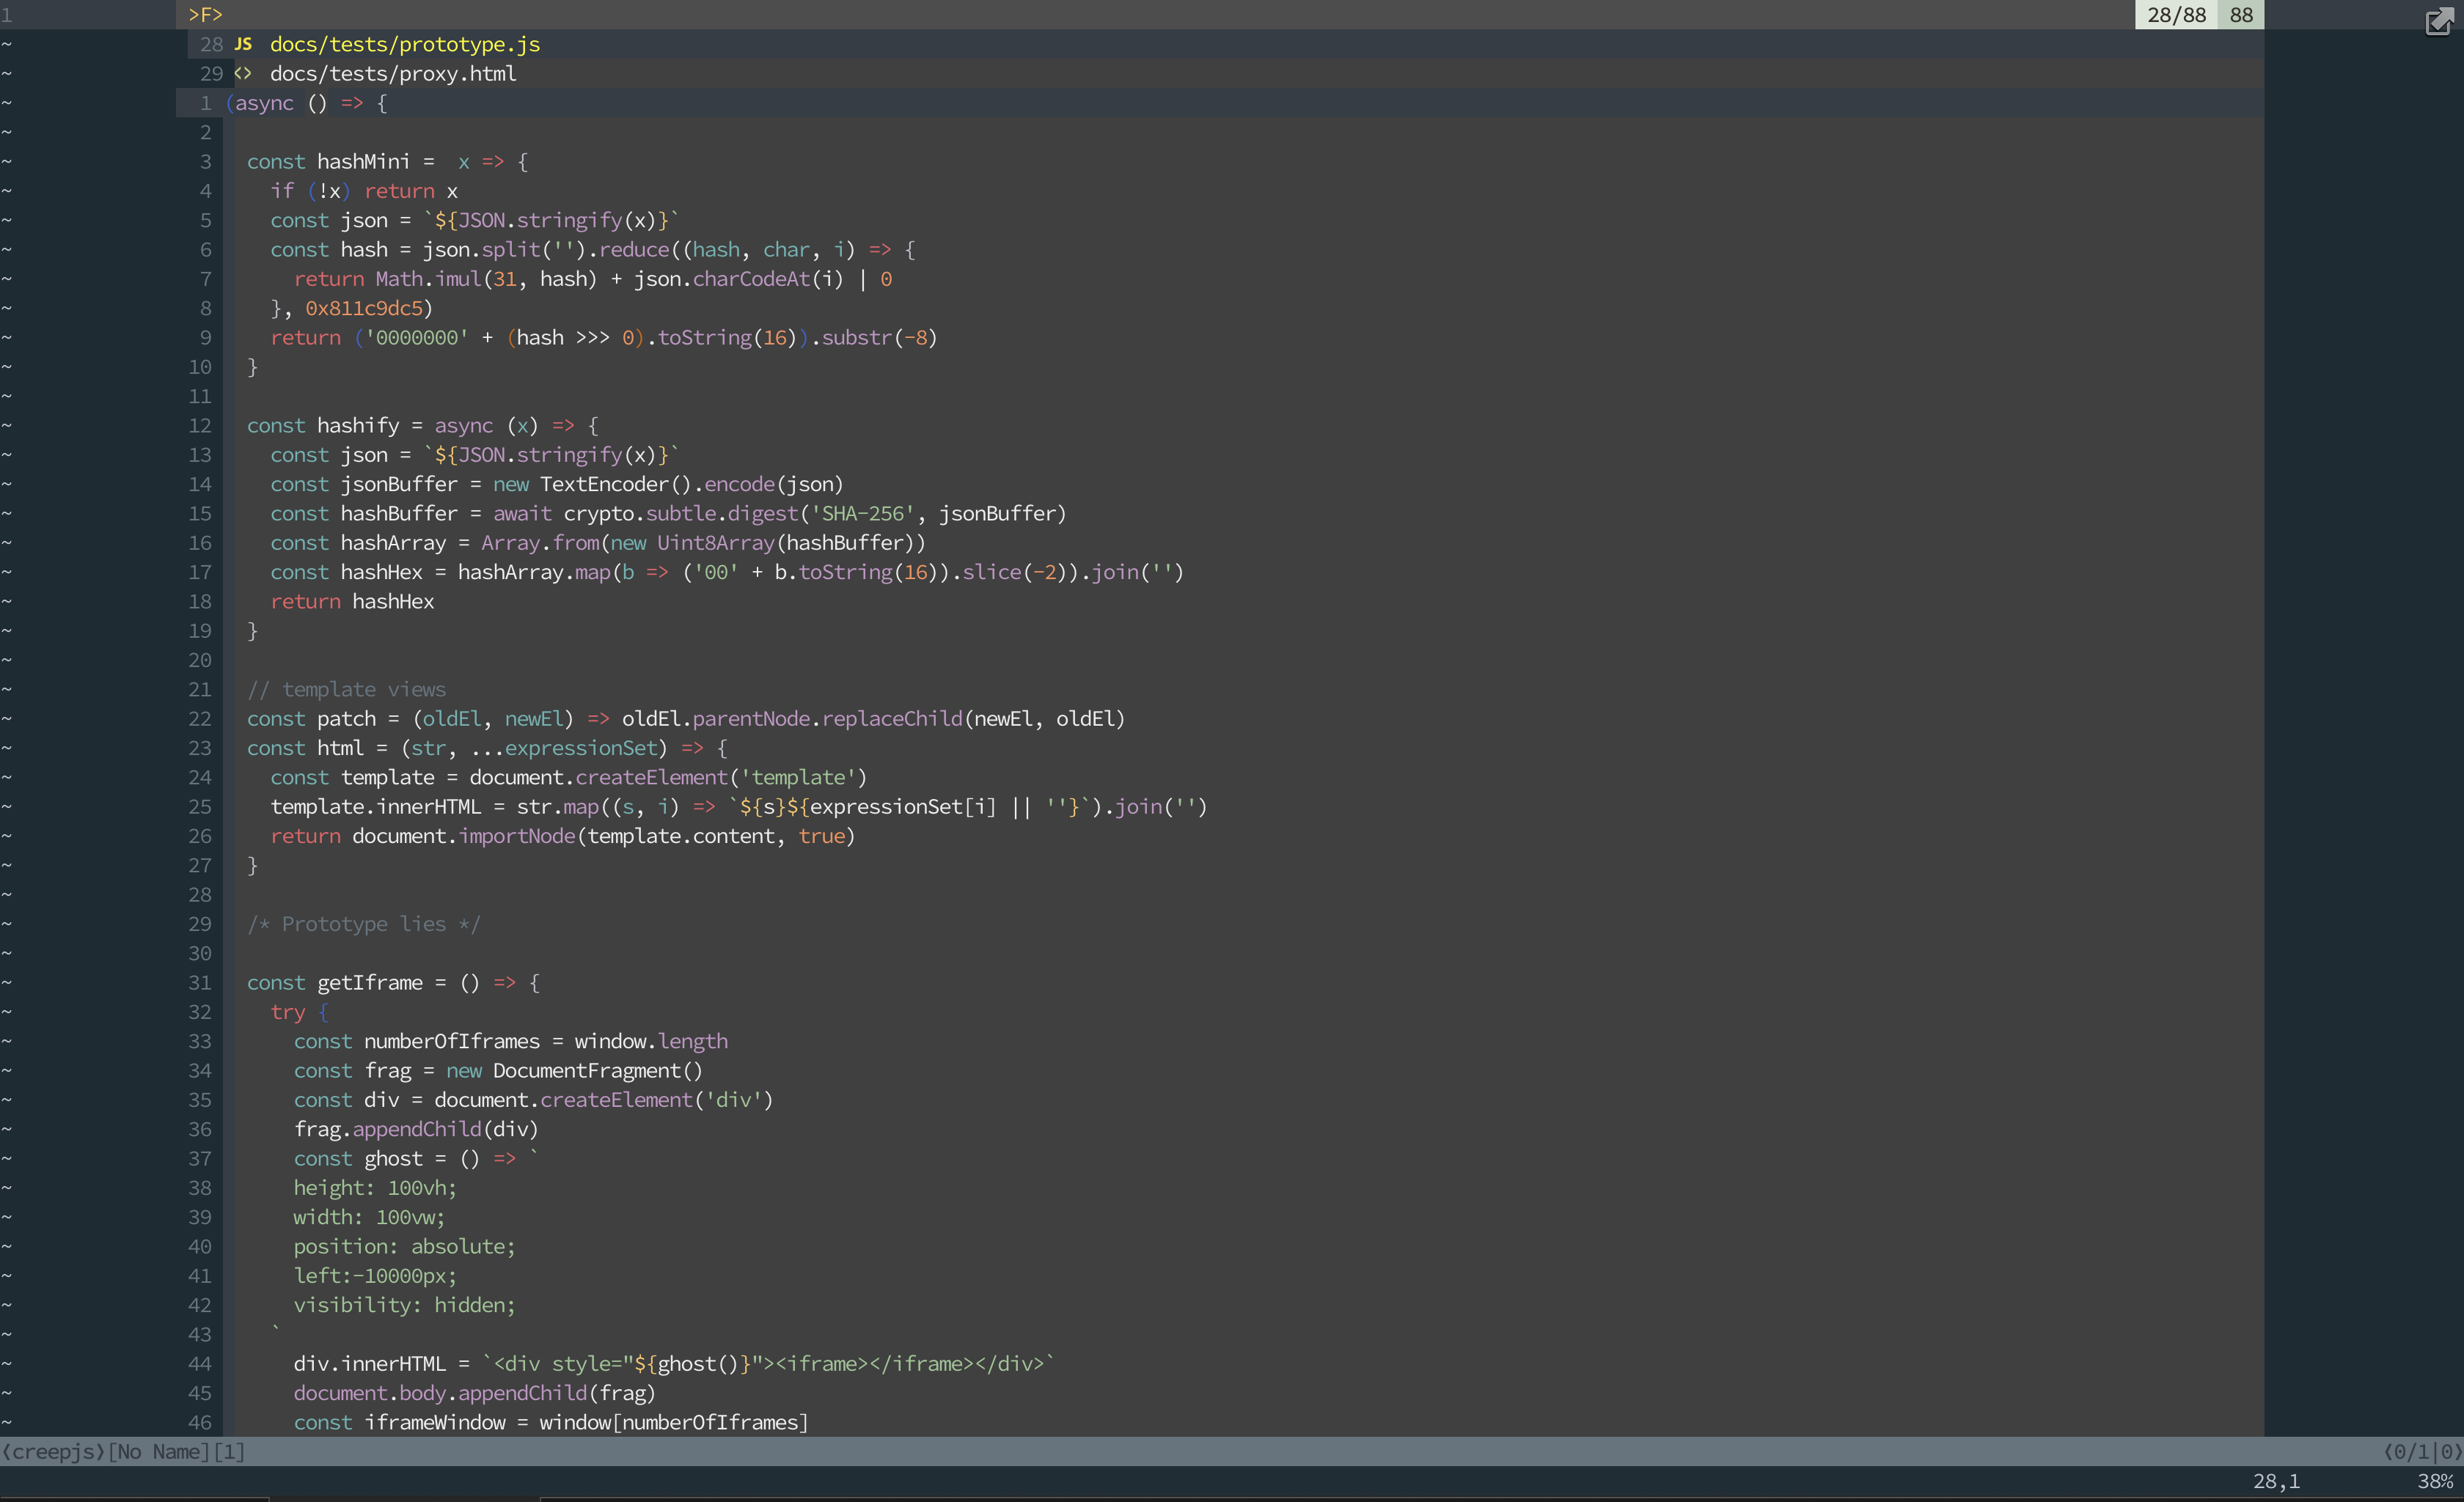Click the '// template views' comment line

click(x=346, y=690)
